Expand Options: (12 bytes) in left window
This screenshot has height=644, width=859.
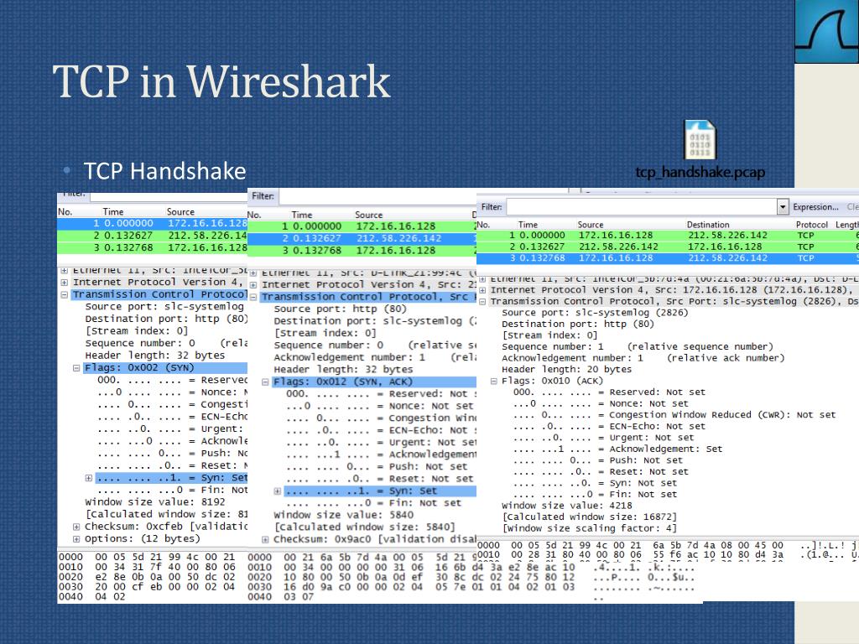76,539
